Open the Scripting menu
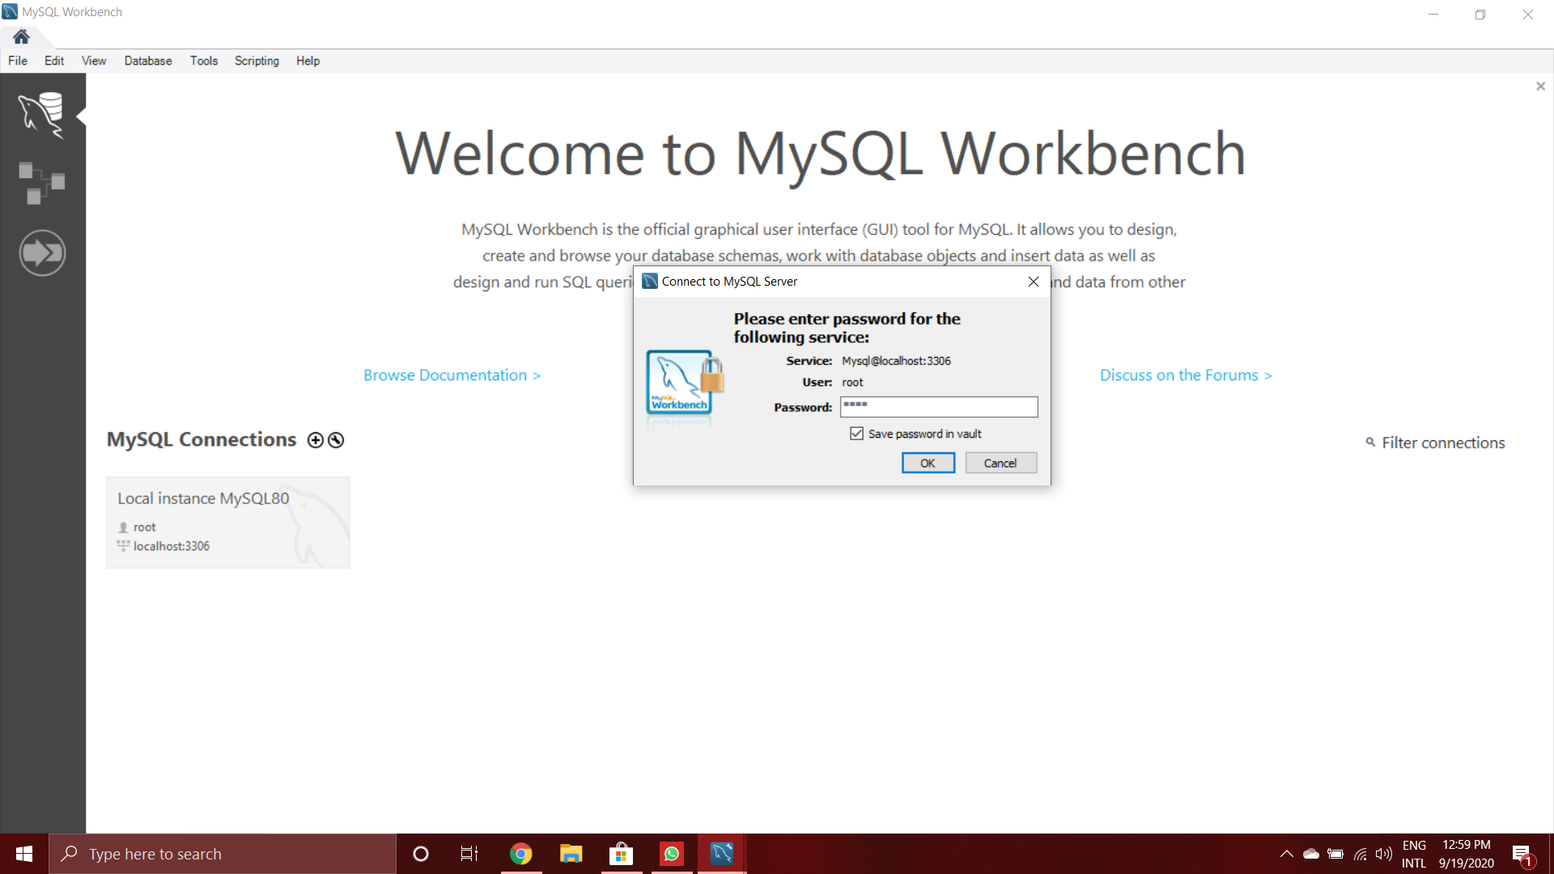This screenshot has width=1554, height=874. [256, 61]
